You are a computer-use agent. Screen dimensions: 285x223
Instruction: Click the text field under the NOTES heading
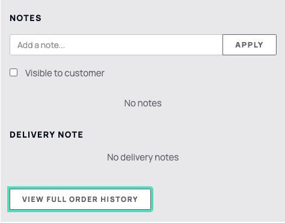pos(116,45)
